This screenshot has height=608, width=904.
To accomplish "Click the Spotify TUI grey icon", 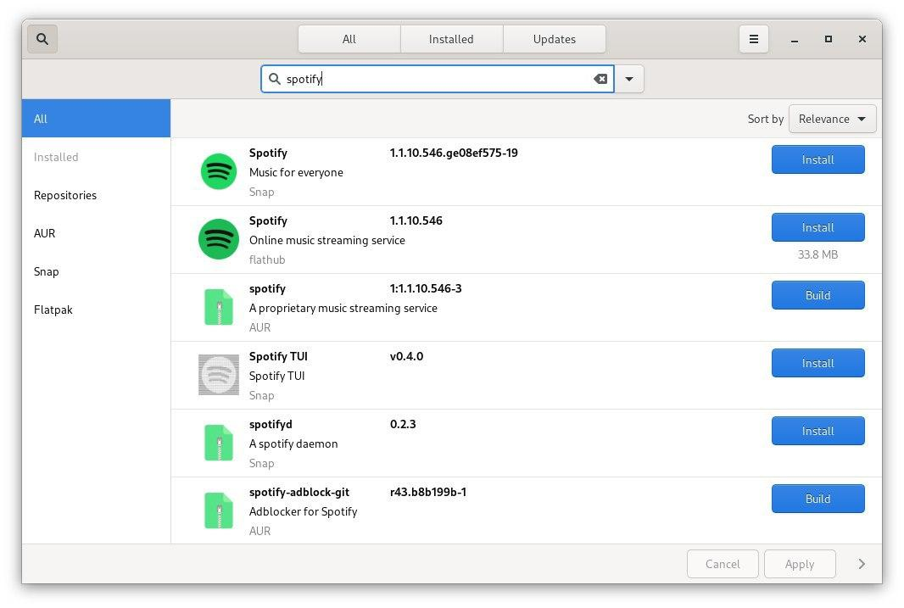I will point(219,375).
